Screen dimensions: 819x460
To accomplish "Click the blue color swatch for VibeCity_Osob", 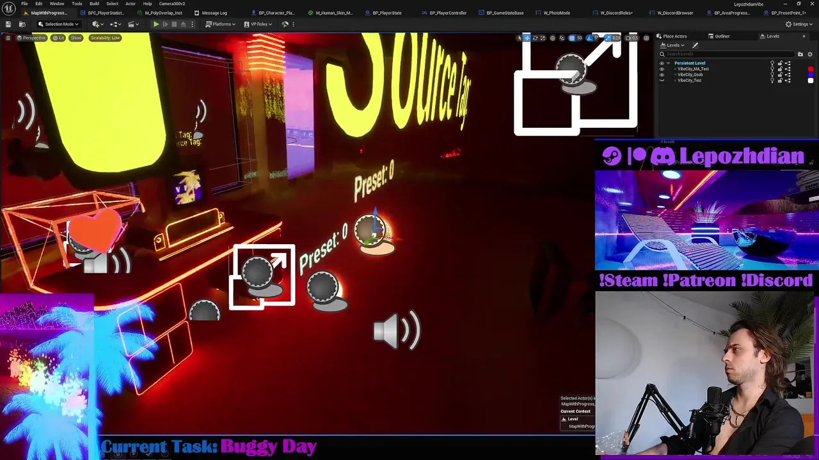I will tap(811, 75).
